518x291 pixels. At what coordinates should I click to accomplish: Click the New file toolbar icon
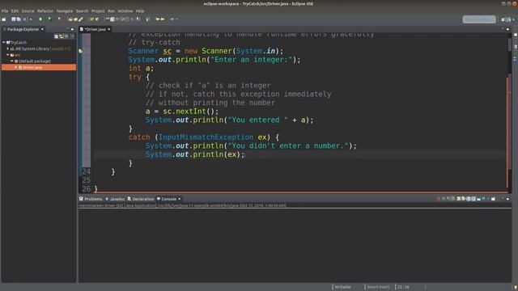(x=4, y=19)
